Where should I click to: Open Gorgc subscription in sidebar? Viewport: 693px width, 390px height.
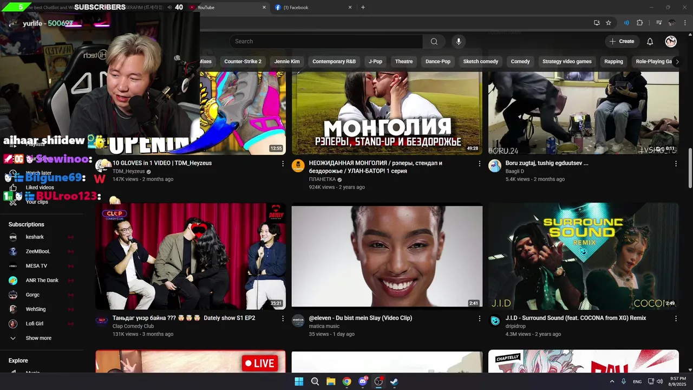[41, 295]
